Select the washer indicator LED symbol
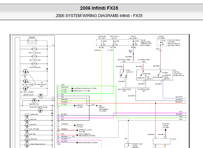 (34, 101)
